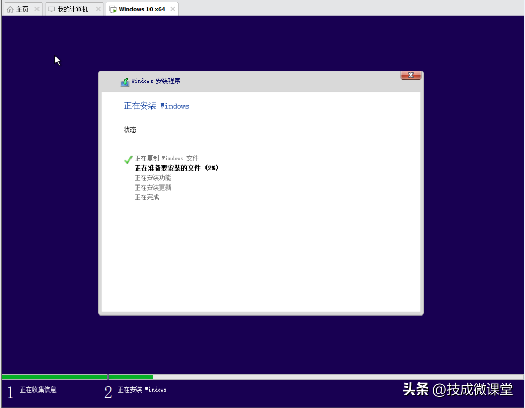Image resolution: width=525 pixels, height=408 pixels.
Task: Click the bold 正在准备要安装的文件 (2%) status line
Action: coord(176,168)
